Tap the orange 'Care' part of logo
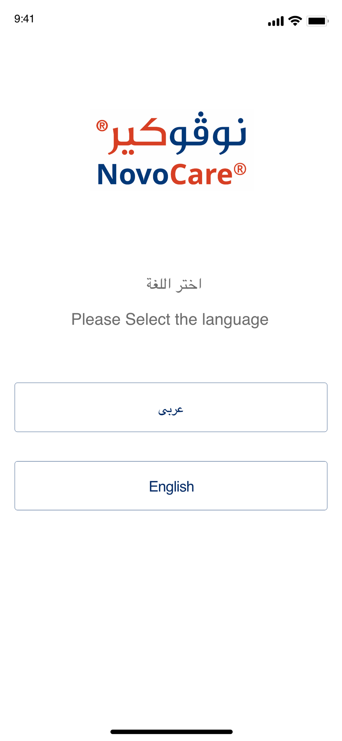 coord(201,174)
